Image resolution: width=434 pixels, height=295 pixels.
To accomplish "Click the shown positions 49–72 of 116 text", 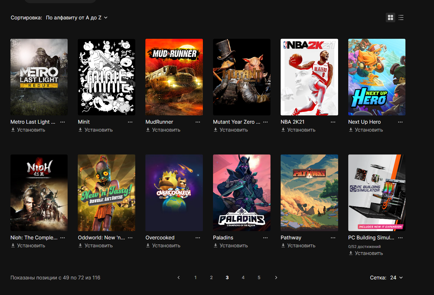I will click(x=55, y=278).
